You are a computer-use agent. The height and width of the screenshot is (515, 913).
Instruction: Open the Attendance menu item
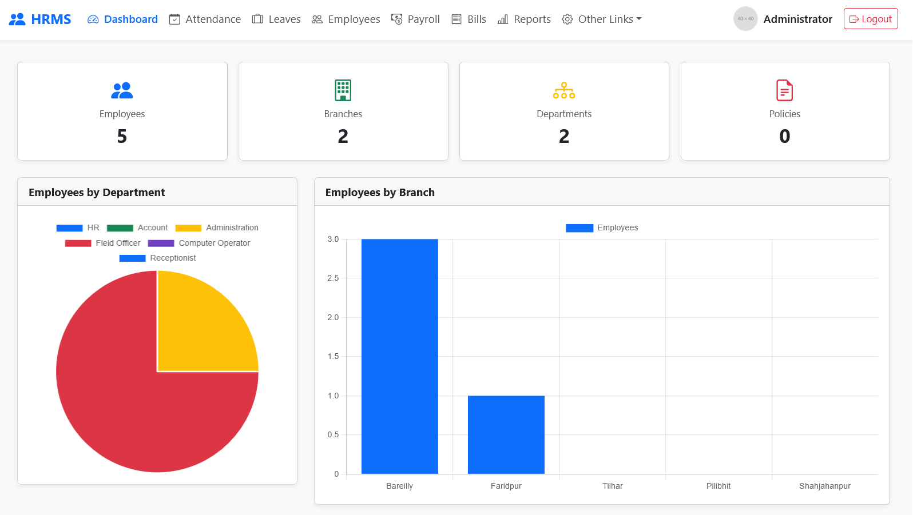[205, 19]
